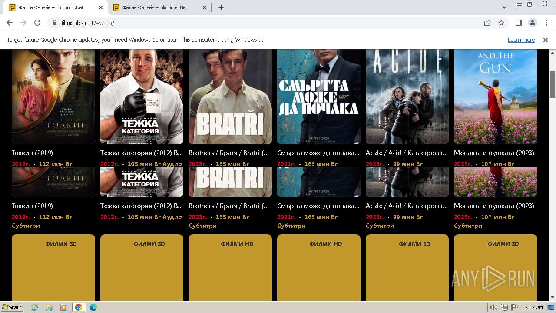Open the tab search dropdown
Image resolution: width=556 pixels, height=313 pixels.
click(504, 7)
